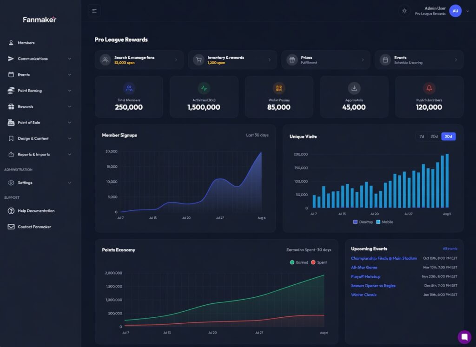Open the All events link

coord(450,249)
